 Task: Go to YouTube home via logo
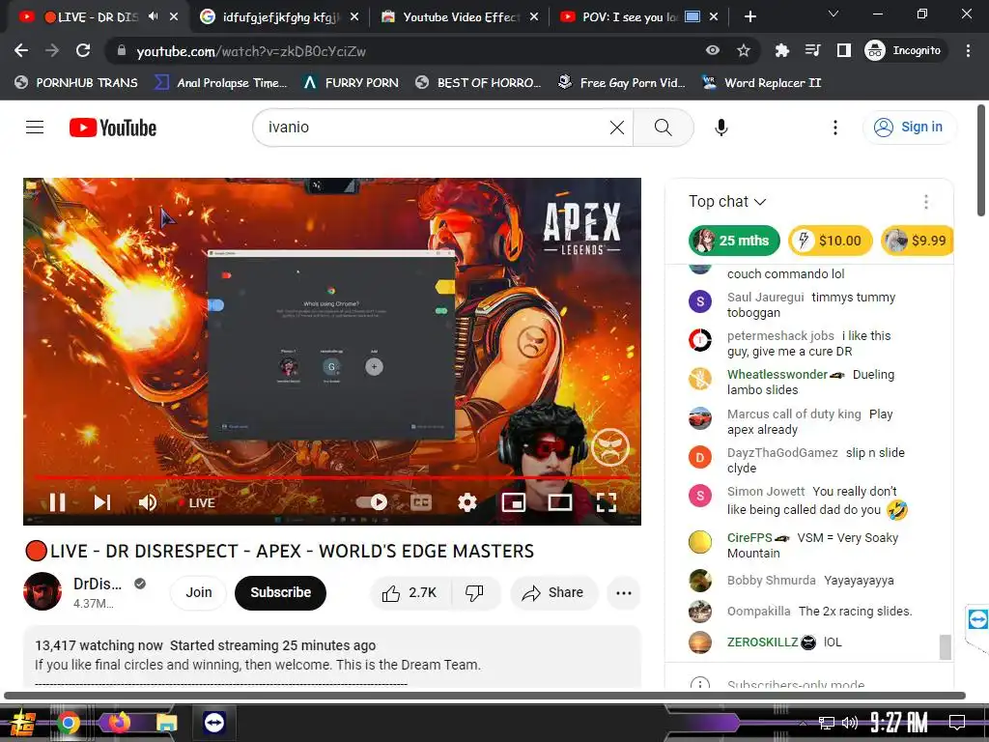pyautogui.click(x=113, y=128)
